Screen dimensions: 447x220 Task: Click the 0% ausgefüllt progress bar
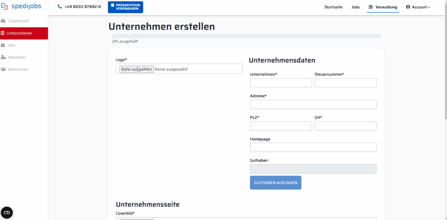click(x=246, y=36)
